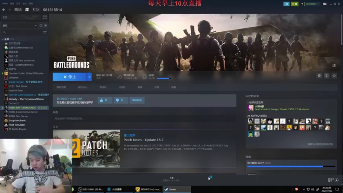Viewport: 343px width, 193px height.
Task: Select Counter-Strike: Global Offensive in library
Action: [x=26, y=73]
